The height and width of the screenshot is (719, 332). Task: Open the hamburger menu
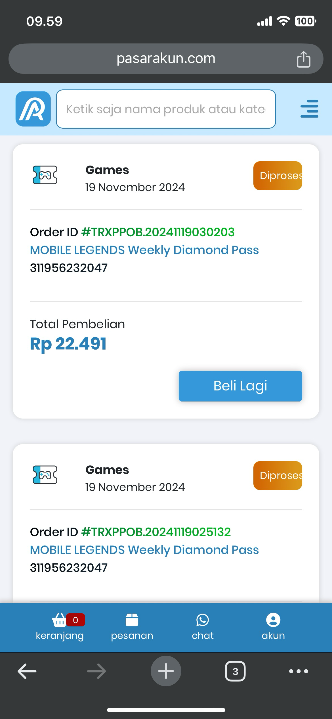(x=309, y=109)
